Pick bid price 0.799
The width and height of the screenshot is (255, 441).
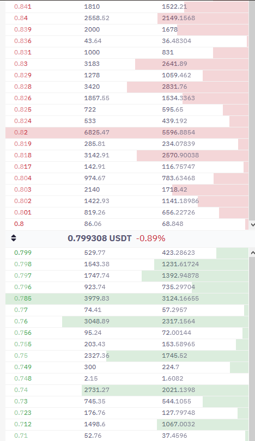(x=23, y=253)
